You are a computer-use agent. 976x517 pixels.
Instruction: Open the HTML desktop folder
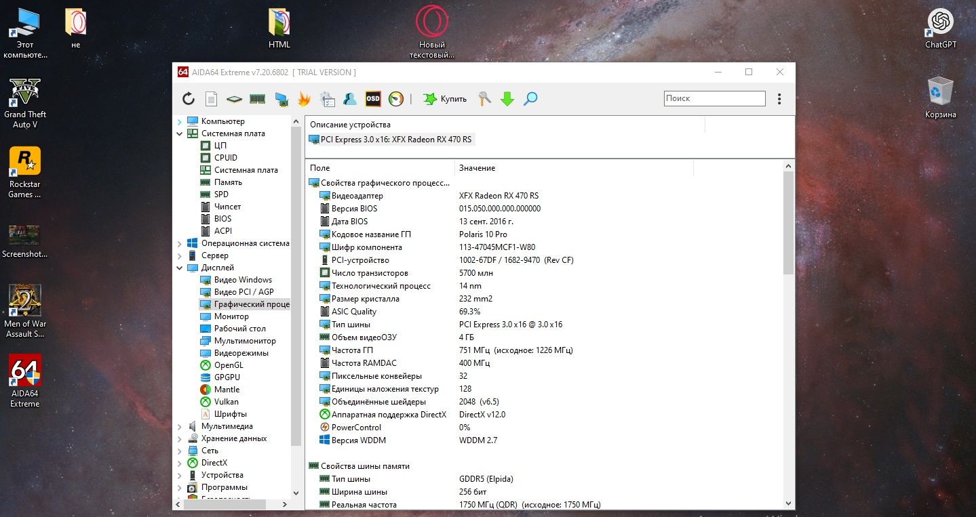(279, 29)
